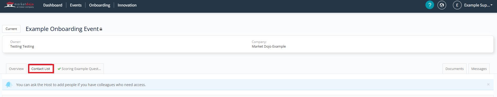Click the circular E user avatar

click(x=457, y=5)
